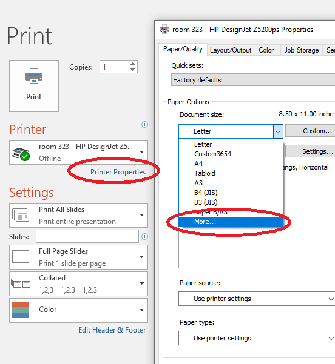Click into the Copies number field
Screen dimensions: 335x364
click(115, 67)
